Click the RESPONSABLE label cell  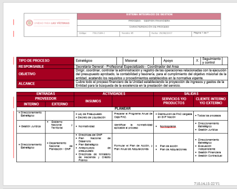click(45, 67)
